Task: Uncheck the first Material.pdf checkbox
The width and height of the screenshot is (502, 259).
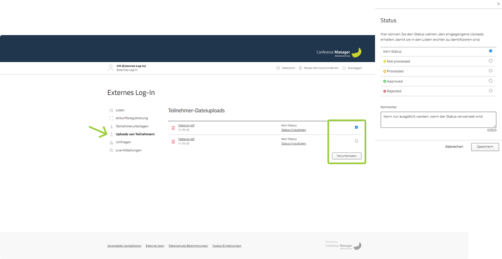Action: pyautogui.click(x=356, y=127)
